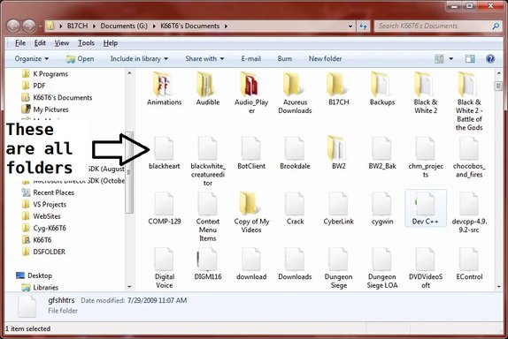Open the Audible folder icon

pyautogui.click(x=206, y=84)
